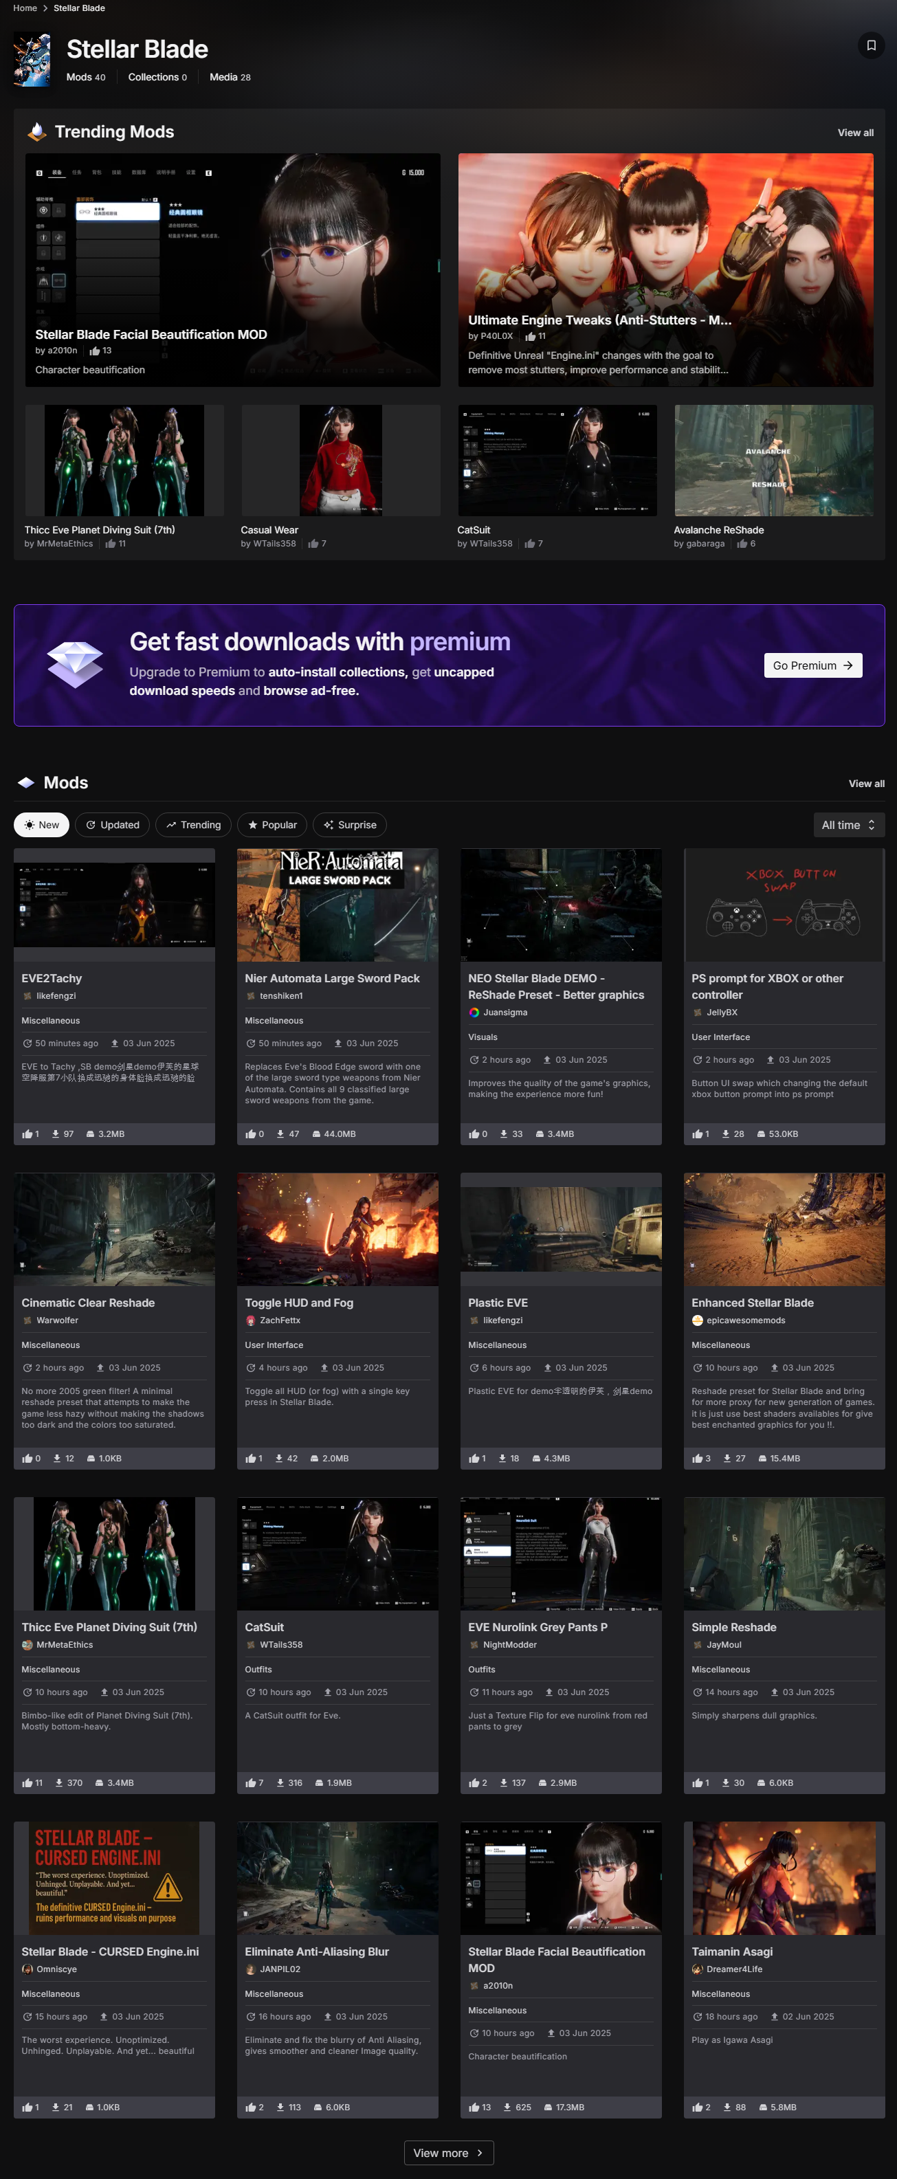
Task: Open Taimanin Asagi mod title
Action: point(732,1951)
